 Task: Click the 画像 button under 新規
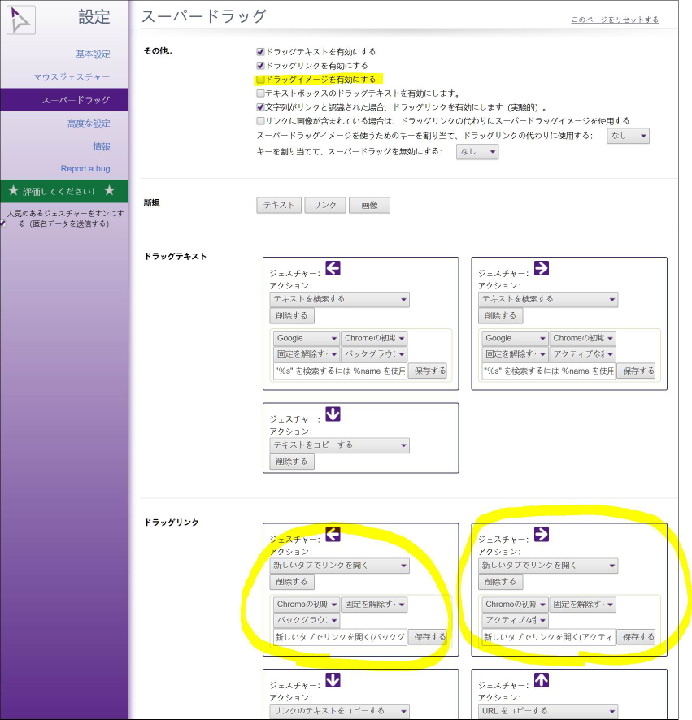click(369, 205)
